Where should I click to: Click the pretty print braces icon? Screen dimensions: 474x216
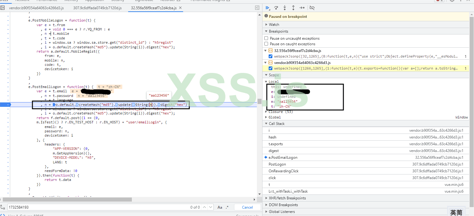pos(2,215)
